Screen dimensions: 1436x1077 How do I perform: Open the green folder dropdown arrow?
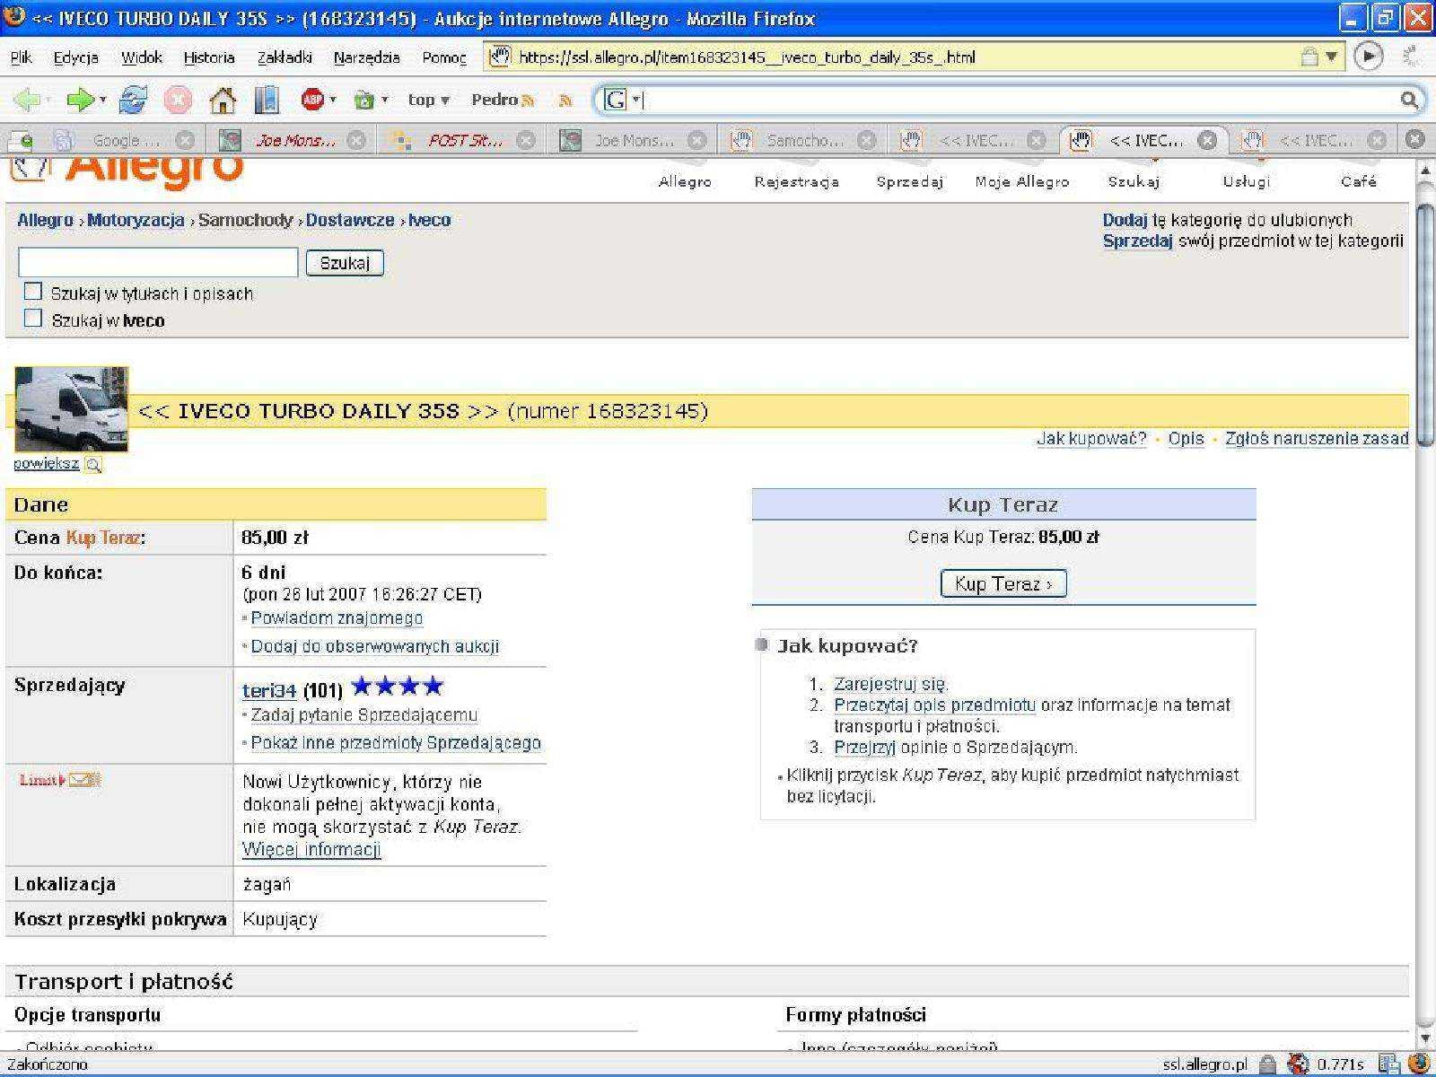tap(384, 100)
